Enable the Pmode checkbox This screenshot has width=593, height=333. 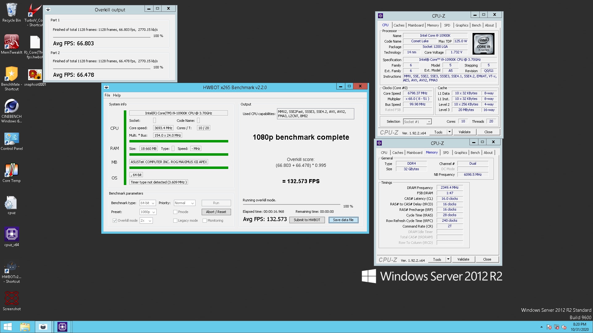coord(175,212)
